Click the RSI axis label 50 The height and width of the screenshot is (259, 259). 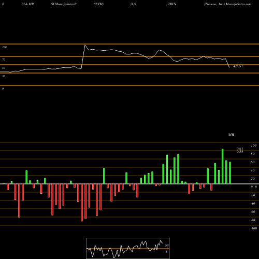coord(4,68)
